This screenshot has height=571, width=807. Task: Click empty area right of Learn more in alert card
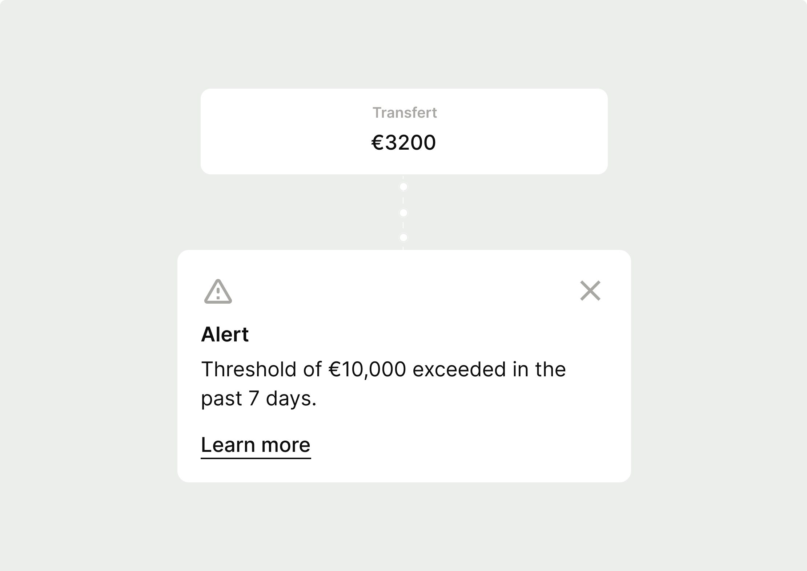click(469, 445)
